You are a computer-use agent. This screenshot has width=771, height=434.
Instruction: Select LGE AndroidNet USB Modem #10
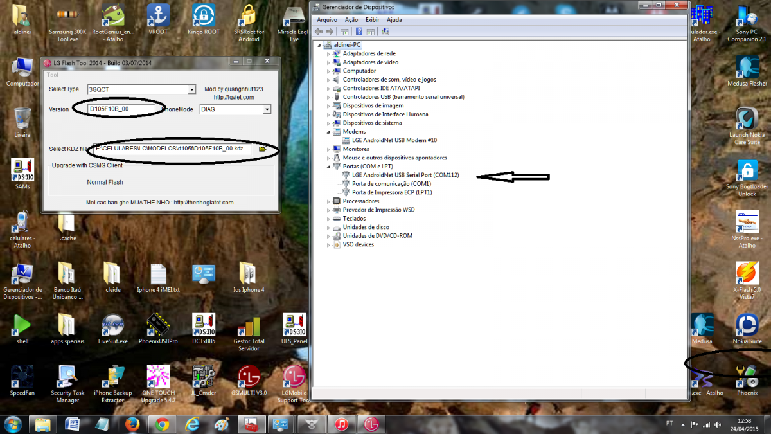[x=394, y=140]
